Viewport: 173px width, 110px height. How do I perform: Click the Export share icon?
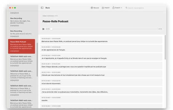tap(113, 8)
